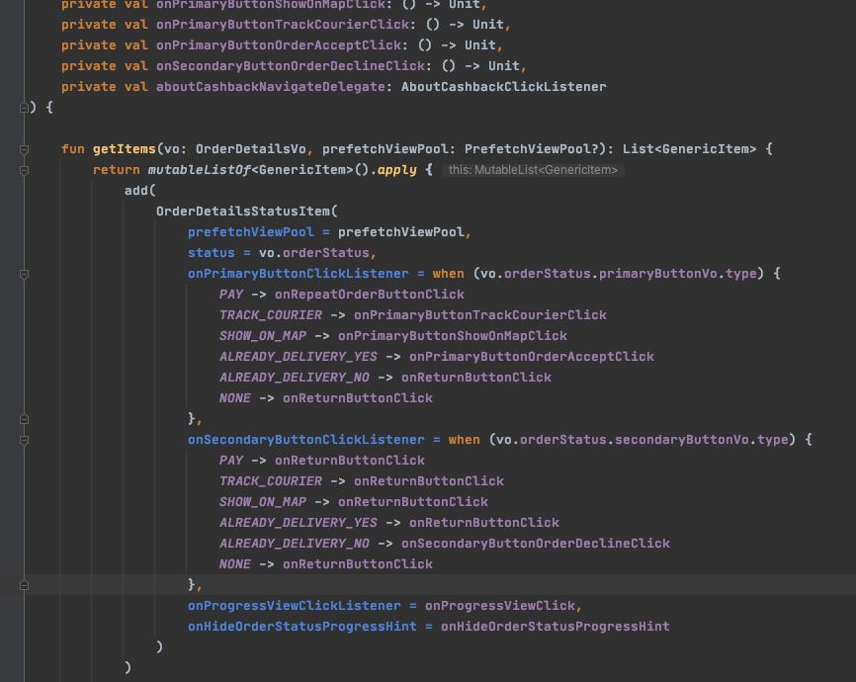Fold the 'return mutableListOf' apply block

(24, 170)
